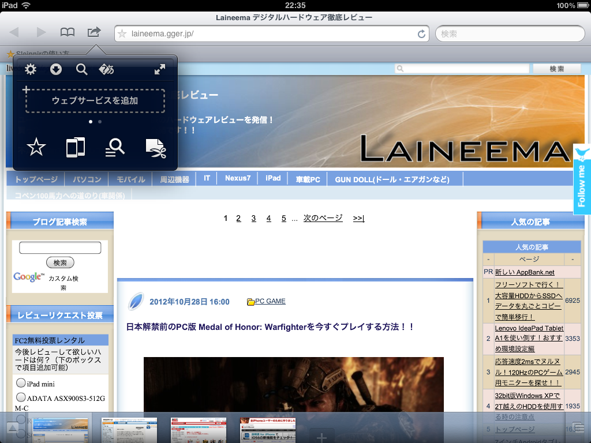Open the 応答速度2ms article link

[529, 372]
